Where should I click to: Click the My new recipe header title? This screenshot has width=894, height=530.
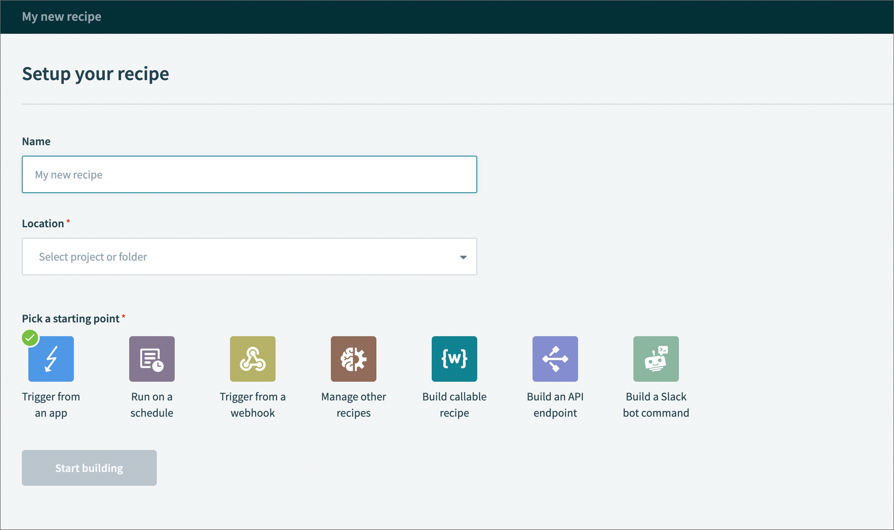click(x=62, y=17)
